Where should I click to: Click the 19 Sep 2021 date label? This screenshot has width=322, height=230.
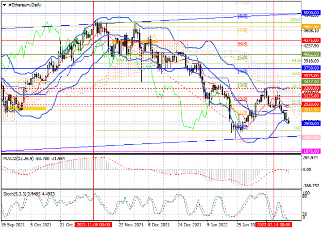tap(13, 225)
